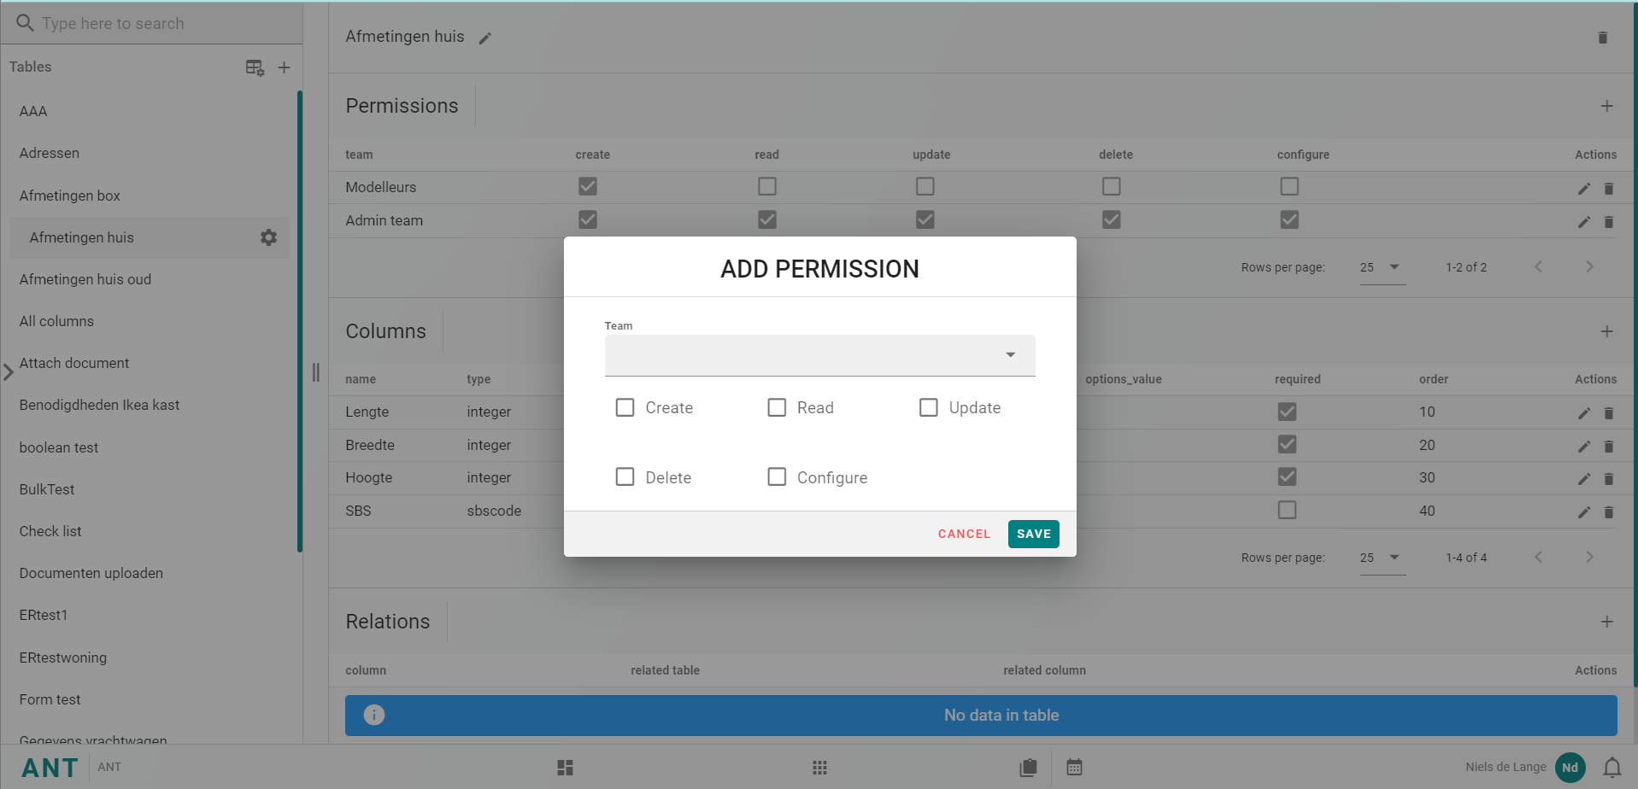Add a new table with plus icon
This screenshot has width=1638, height=789.
click(285, 67)
